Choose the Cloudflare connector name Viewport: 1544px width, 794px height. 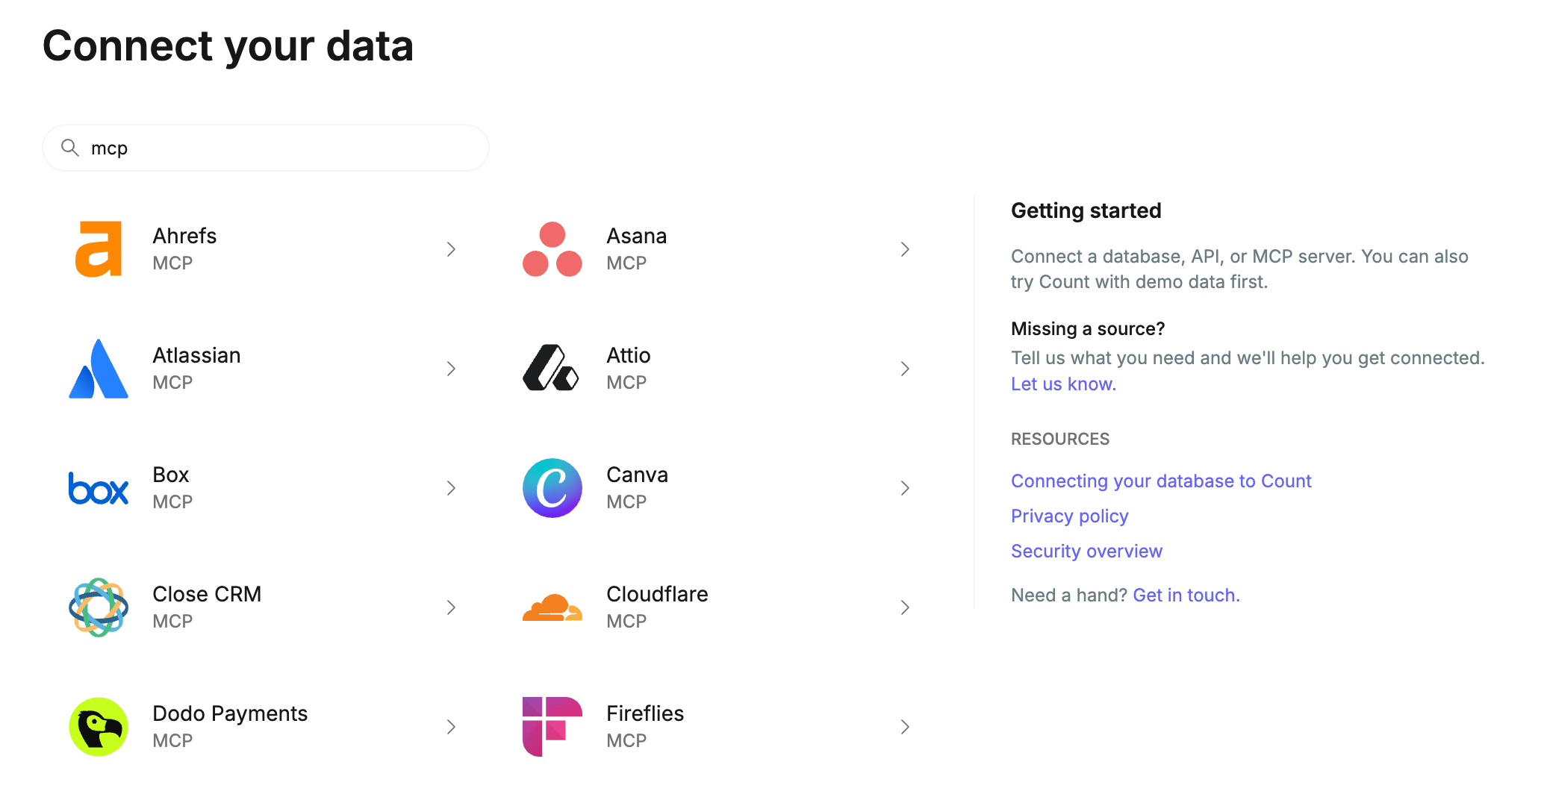click(657, 594)
